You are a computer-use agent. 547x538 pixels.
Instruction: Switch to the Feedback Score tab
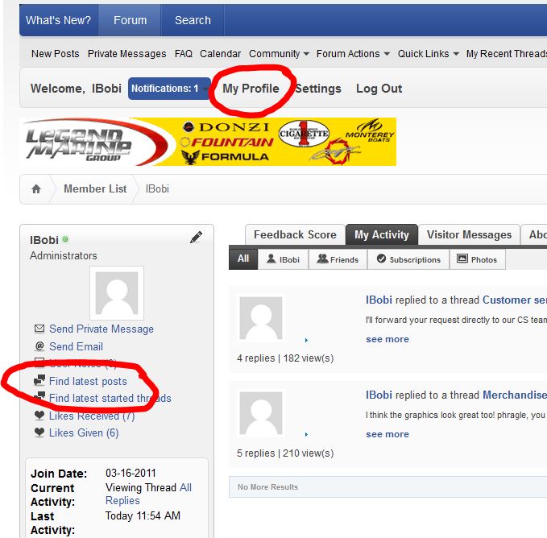295,234
